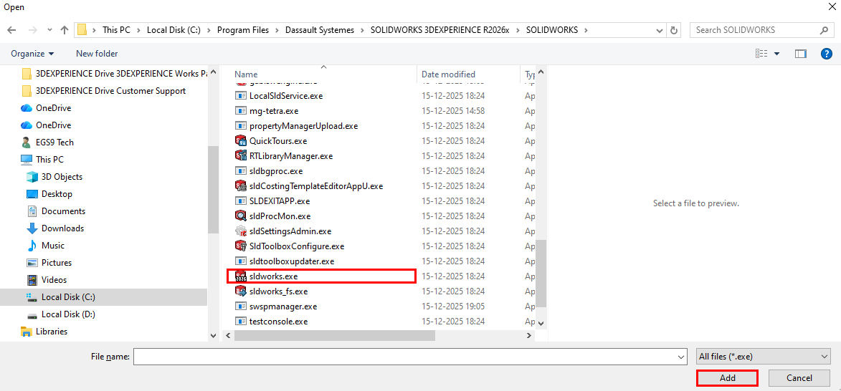Click the propertyManagerUpload.exe file icon
This screenshot has width=841, height=391.
pyautogui.click(x=241, y=126)
